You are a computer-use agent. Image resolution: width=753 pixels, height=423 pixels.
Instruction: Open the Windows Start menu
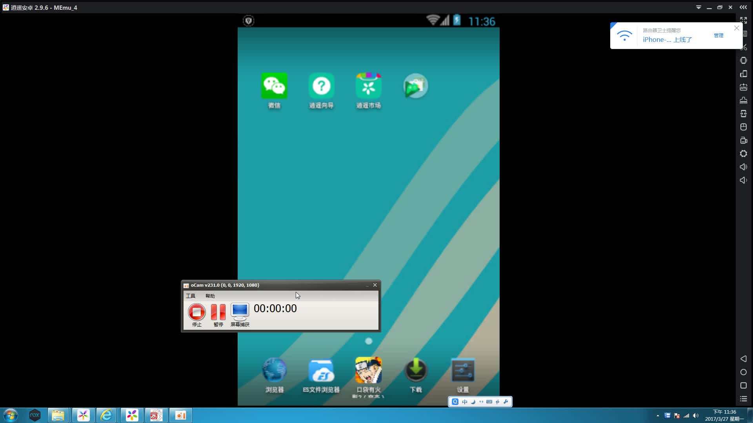coord(10,415)
